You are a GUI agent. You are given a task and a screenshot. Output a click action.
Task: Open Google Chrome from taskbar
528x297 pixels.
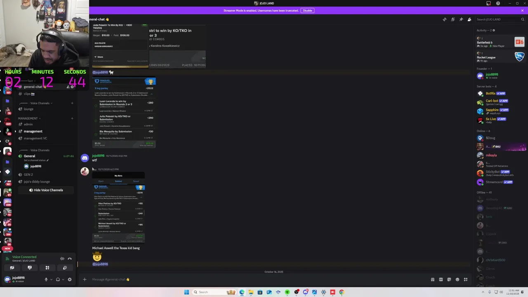pos(342,292)
